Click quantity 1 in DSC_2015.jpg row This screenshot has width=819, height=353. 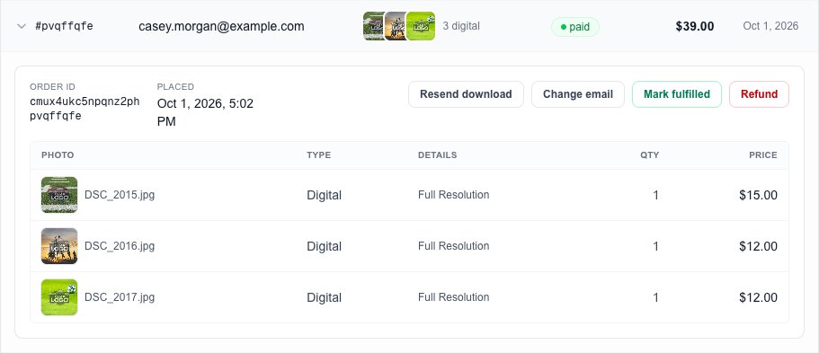[656, 195]
